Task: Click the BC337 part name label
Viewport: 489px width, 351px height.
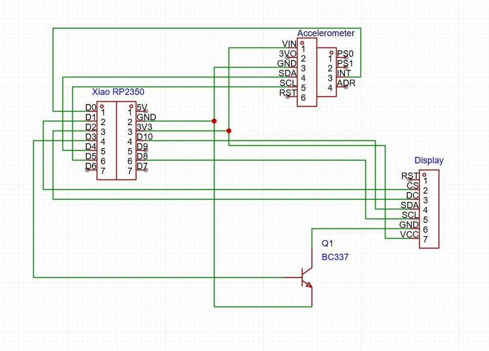Action: coord(335,257)
